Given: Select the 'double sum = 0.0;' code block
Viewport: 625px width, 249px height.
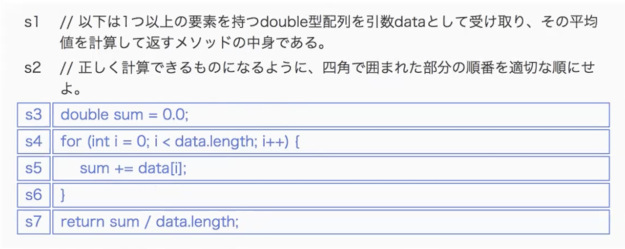Looking at the screenshot, I should 331,115.
